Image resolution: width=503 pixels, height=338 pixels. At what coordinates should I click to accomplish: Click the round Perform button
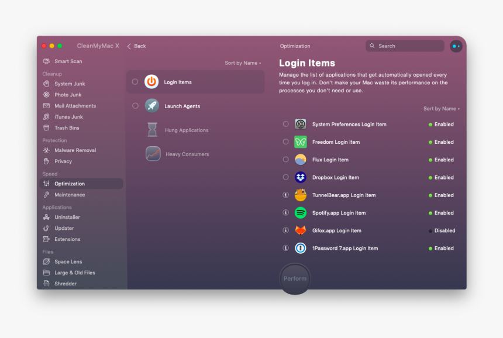pos(295,278)
